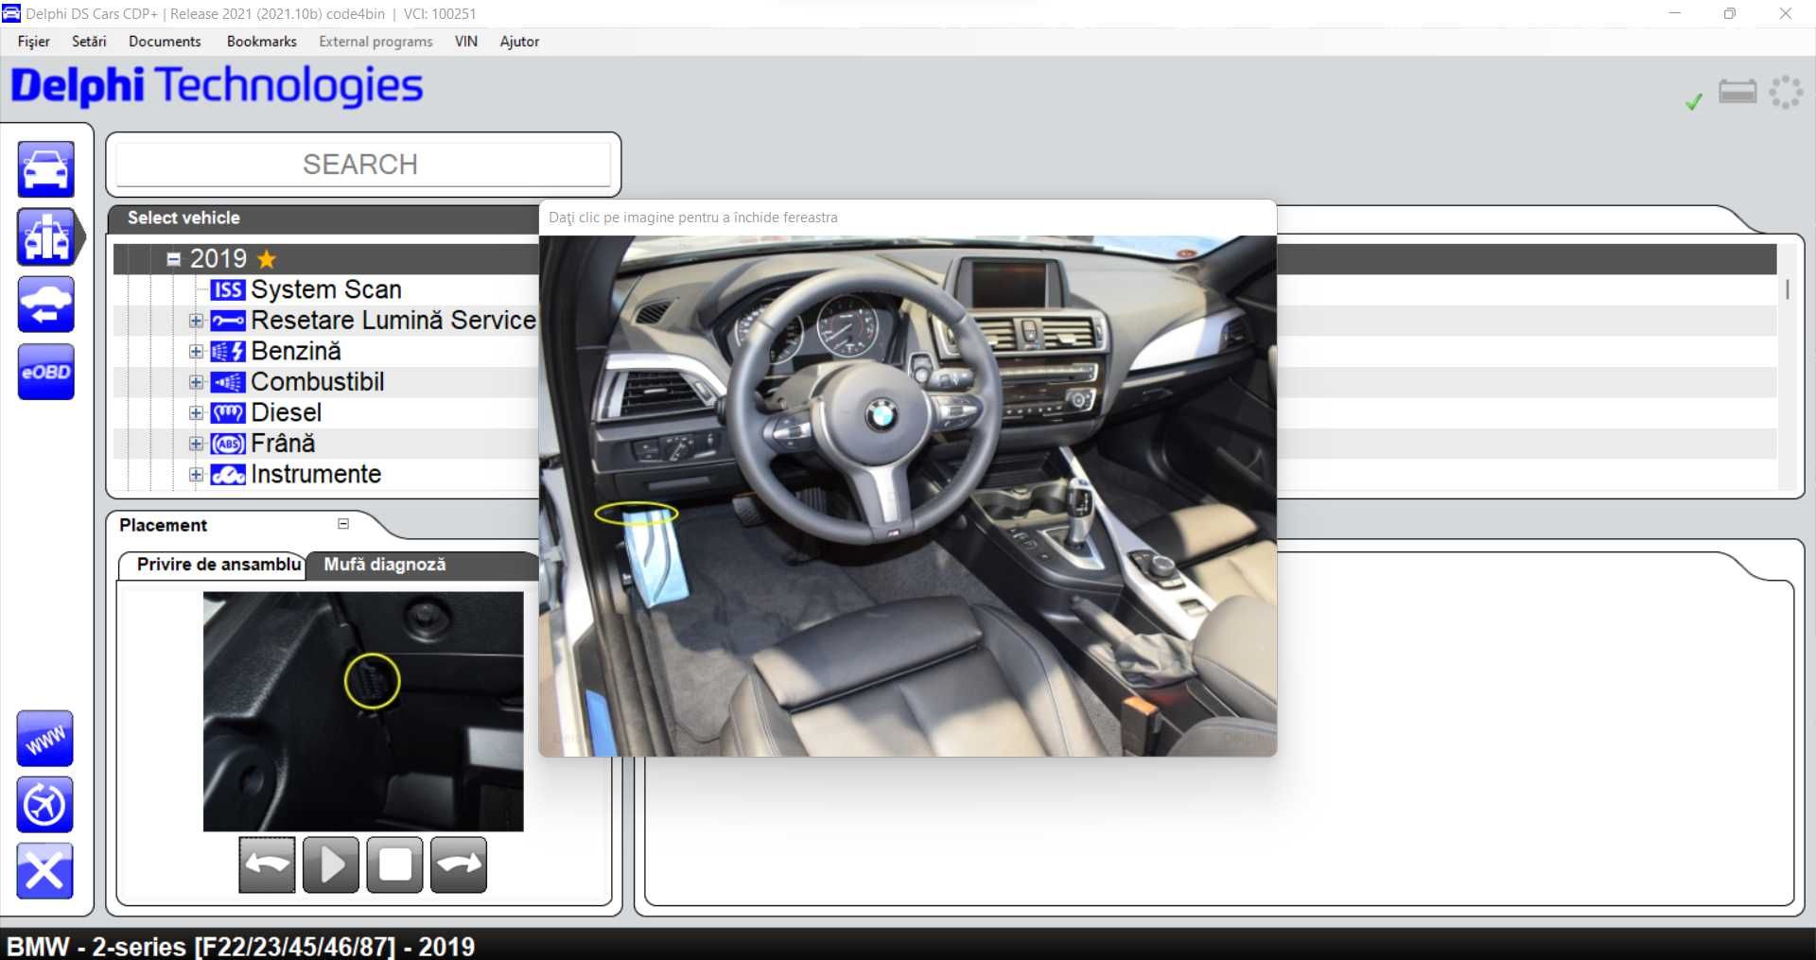Open the Setări menu
The width and height of the screenshot is (1816, 960).
(89, 42)
